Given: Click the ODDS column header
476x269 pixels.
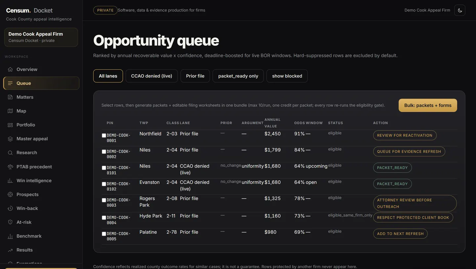Looking at the screenshot, I should coord(299,123).
